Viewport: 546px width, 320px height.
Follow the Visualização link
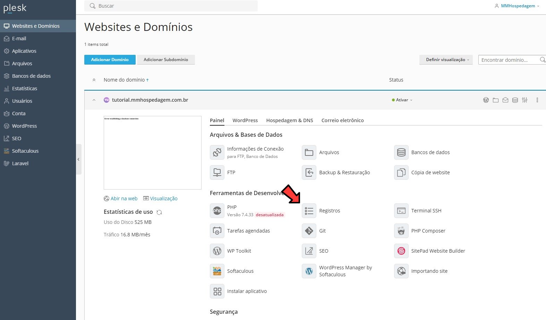coord(160,199)
